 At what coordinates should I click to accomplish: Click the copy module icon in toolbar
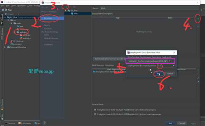[74, 7]
